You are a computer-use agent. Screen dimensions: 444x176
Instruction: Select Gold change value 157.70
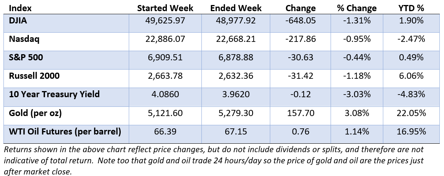[301, 113]
